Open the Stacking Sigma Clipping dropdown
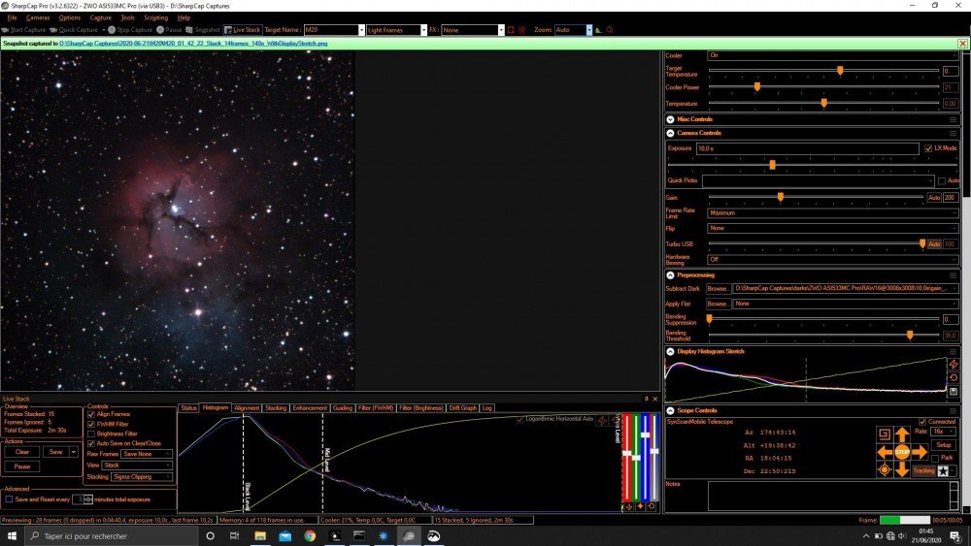The width and height of the screenshot is (971, 546). 142,477
